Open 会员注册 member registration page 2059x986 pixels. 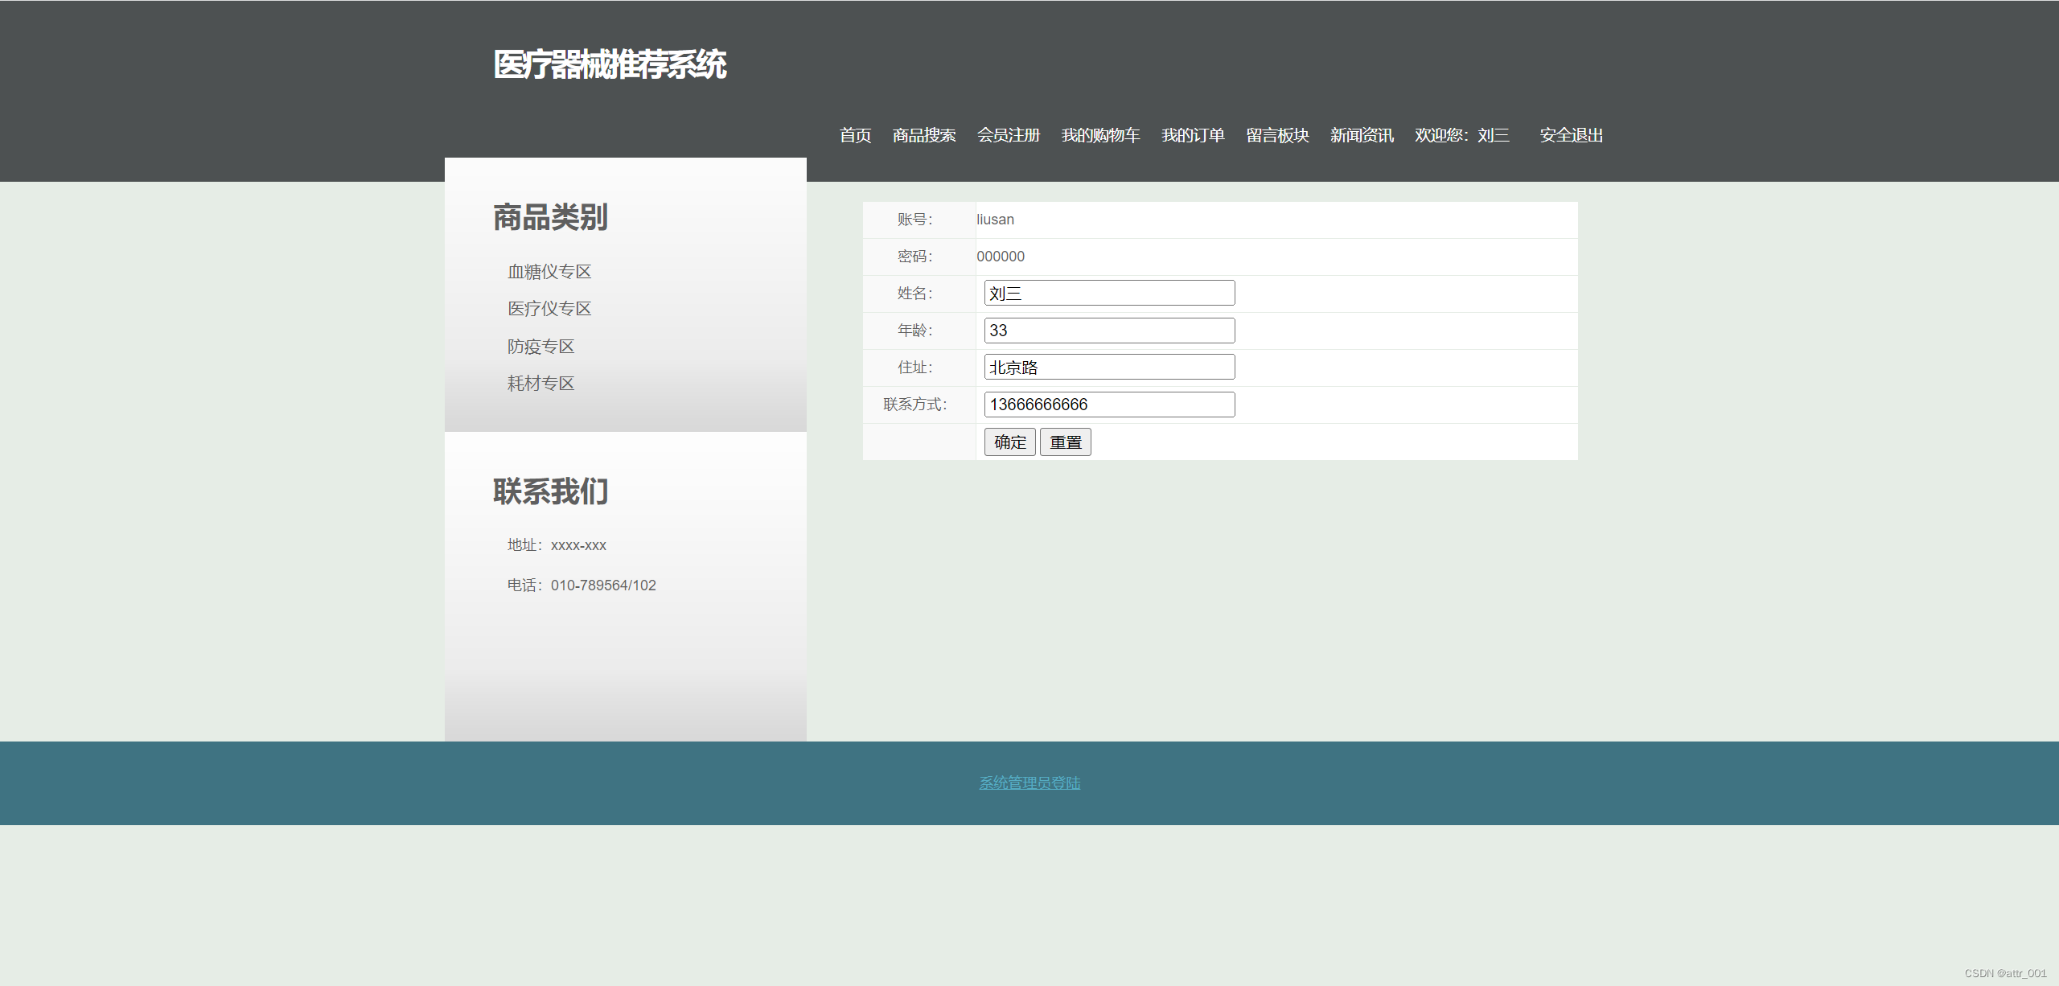click(1009, 135)
